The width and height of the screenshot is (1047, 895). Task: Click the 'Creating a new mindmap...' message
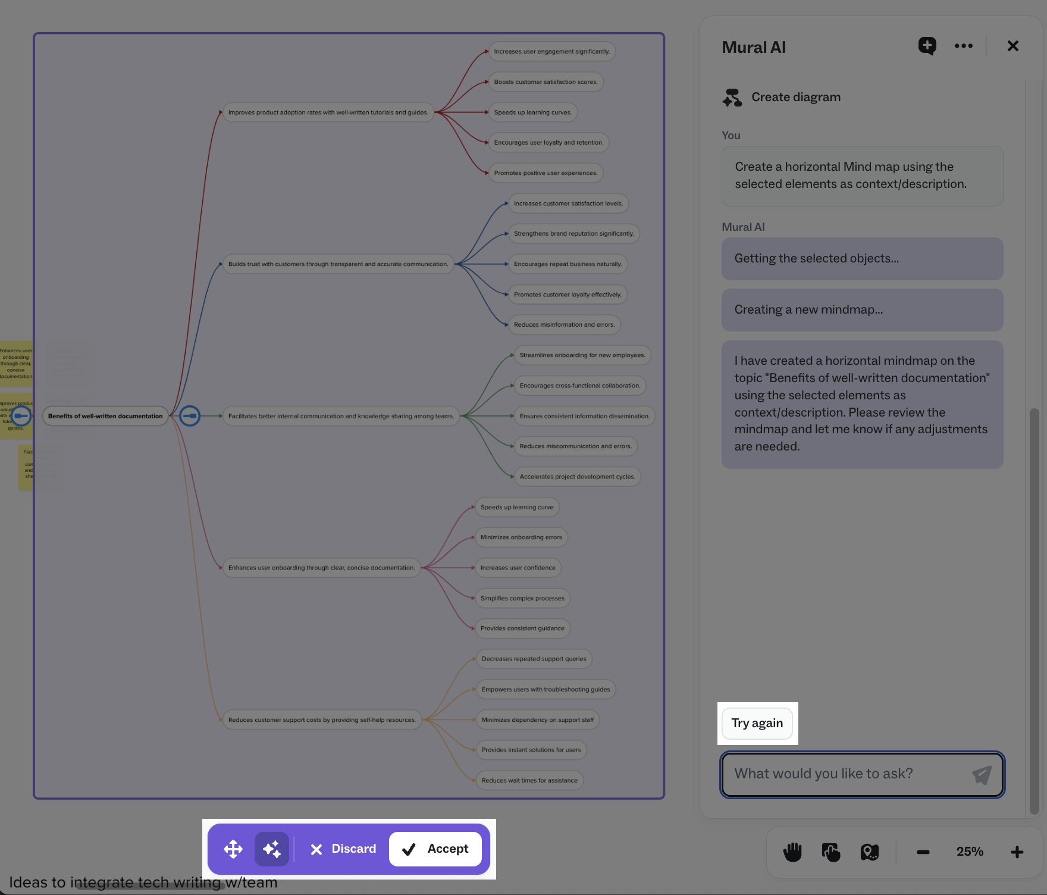coord(862,310)
